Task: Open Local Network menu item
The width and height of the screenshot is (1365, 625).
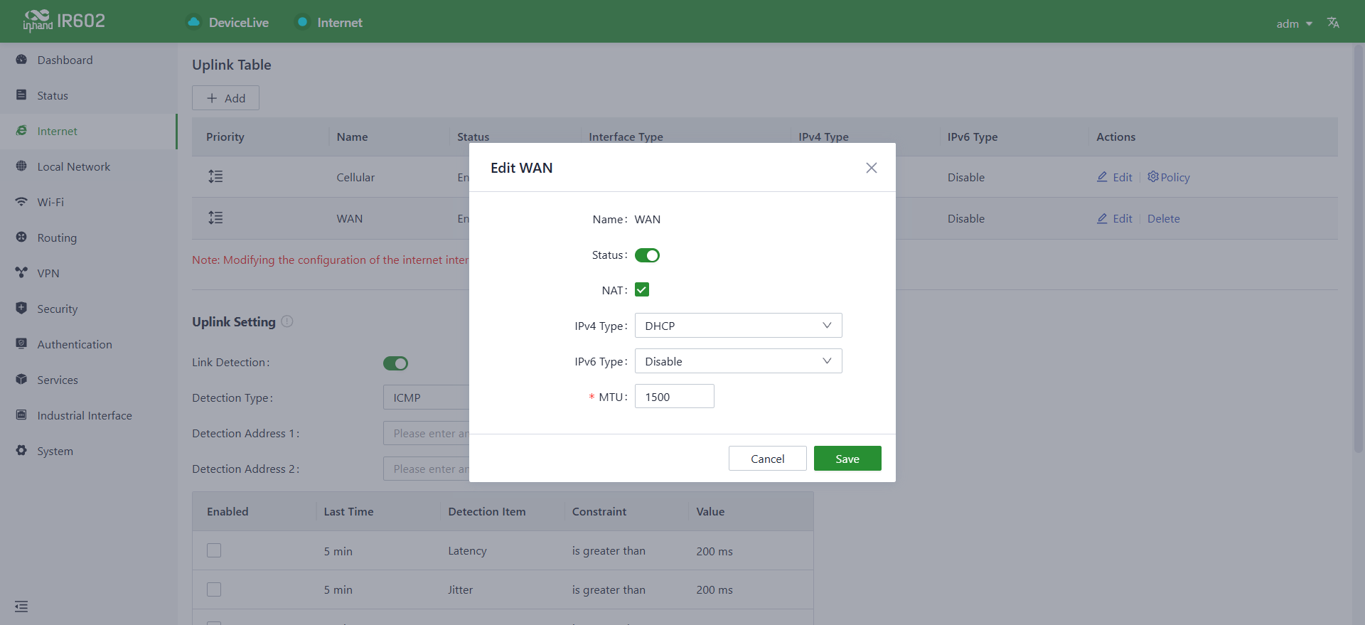Action: [89, 166]
